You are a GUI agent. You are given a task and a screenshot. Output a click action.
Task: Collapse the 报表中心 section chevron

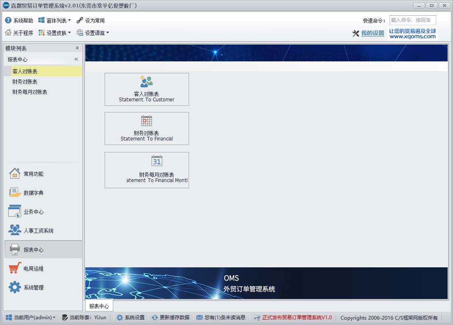pyautogui.click(x=76, y=59)
